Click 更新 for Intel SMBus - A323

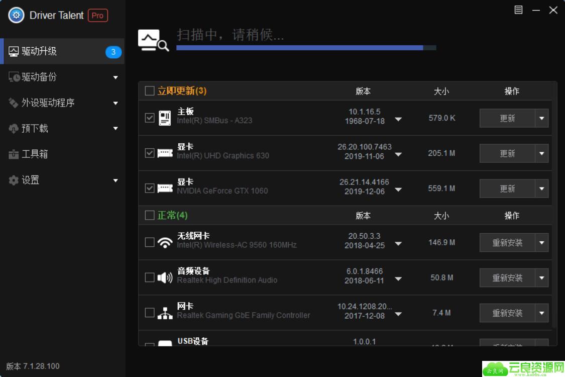pyautogui.click(x=507, y=118)
